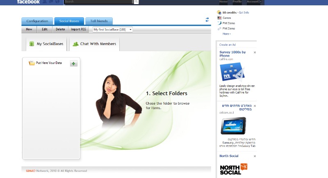
Task: Click the Get Info link
Action: point(244,13)
